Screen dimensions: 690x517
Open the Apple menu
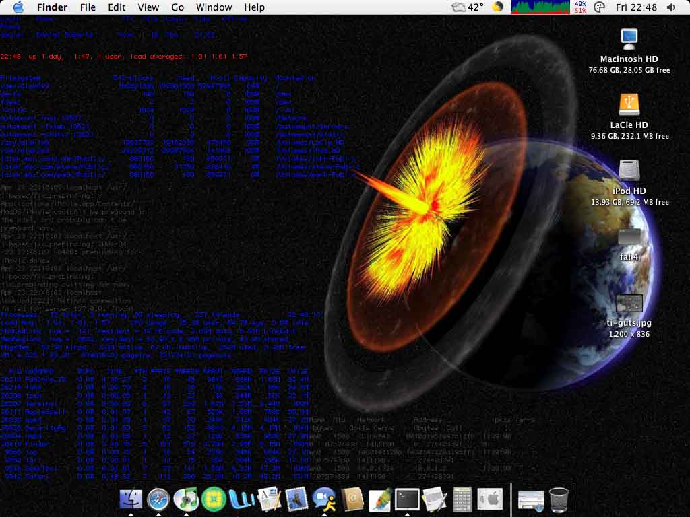(18, 7)
